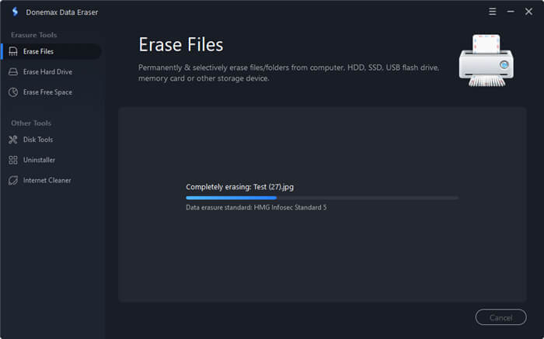Screen dimensions: 544x339
Task: Click the 'Erase Files' page heading
Action: [x=181, y=45]
